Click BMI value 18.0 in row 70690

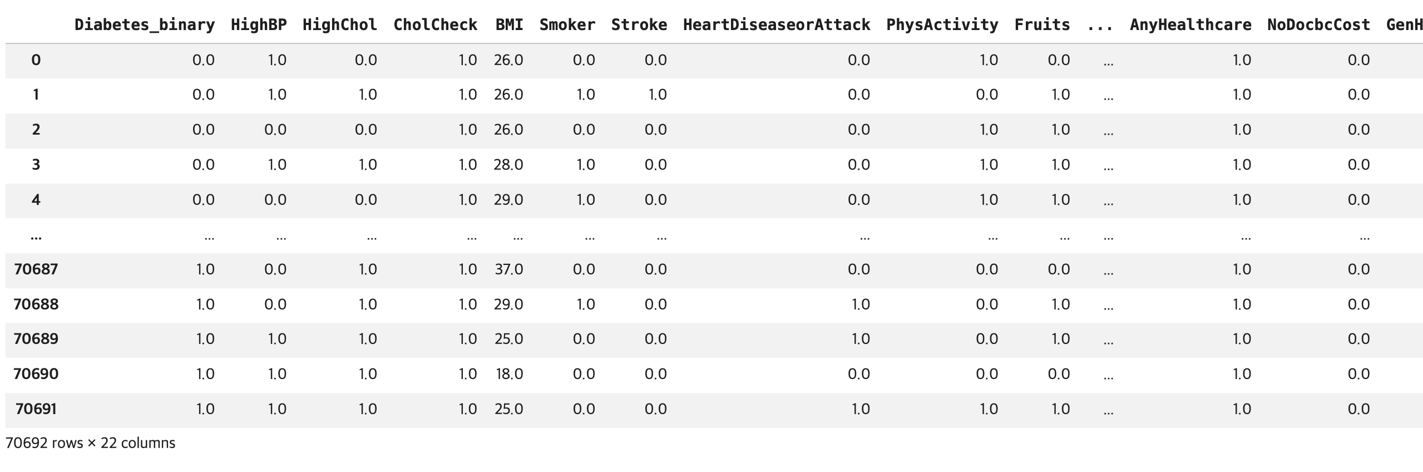(509, 374)
